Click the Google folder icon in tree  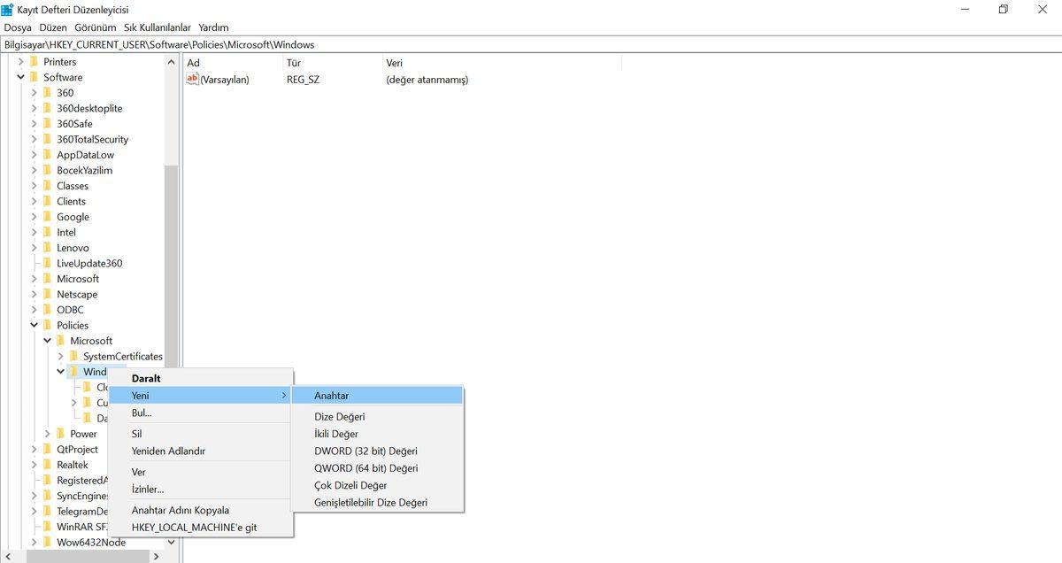point(48,217)
